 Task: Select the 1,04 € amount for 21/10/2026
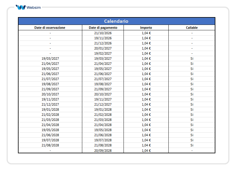146,33
